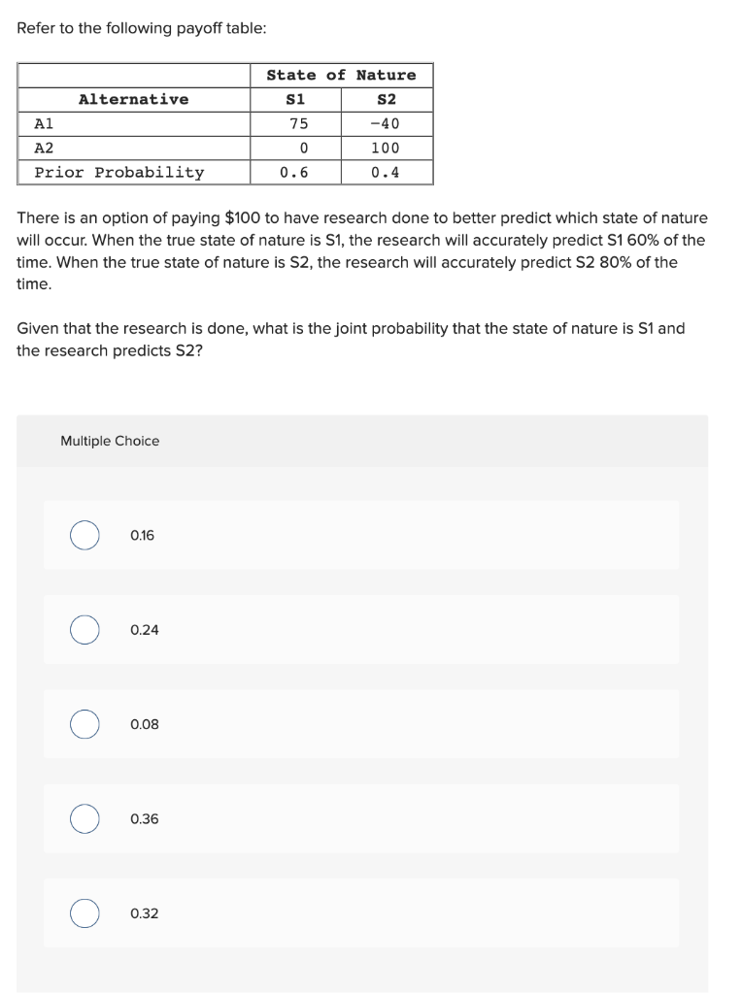Click the answer label 0.08
The width and height of the screenshot is (741, 994).
[x=146, y=723]
